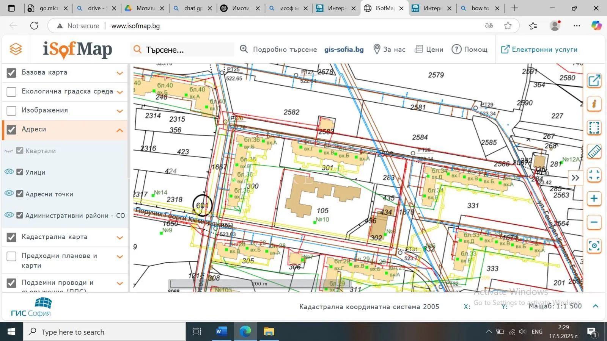Zoom in with the plus button
The height and width of the screenshot is (341, 607).
pyautogui.click(x=594, y=199)
